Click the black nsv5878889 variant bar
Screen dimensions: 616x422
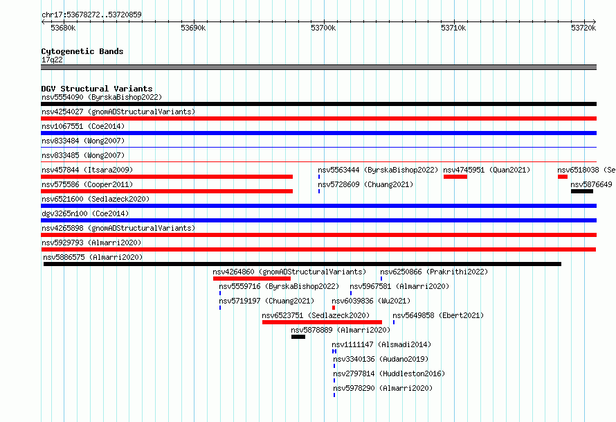tap(298, 337)
